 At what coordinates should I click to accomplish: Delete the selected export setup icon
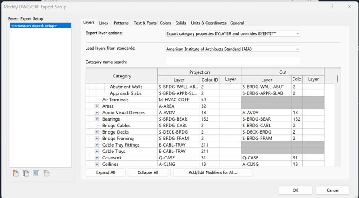click(x=46, y=173)
